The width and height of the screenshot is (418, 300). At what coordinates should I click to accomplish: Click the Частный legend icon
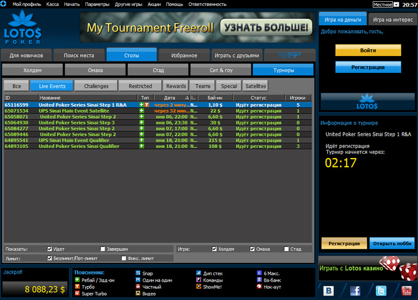138,286
